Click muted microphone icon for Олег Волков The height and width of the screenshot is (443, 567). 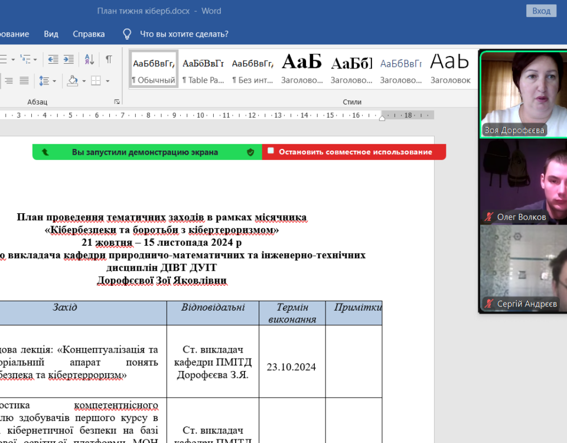[489, 217]
